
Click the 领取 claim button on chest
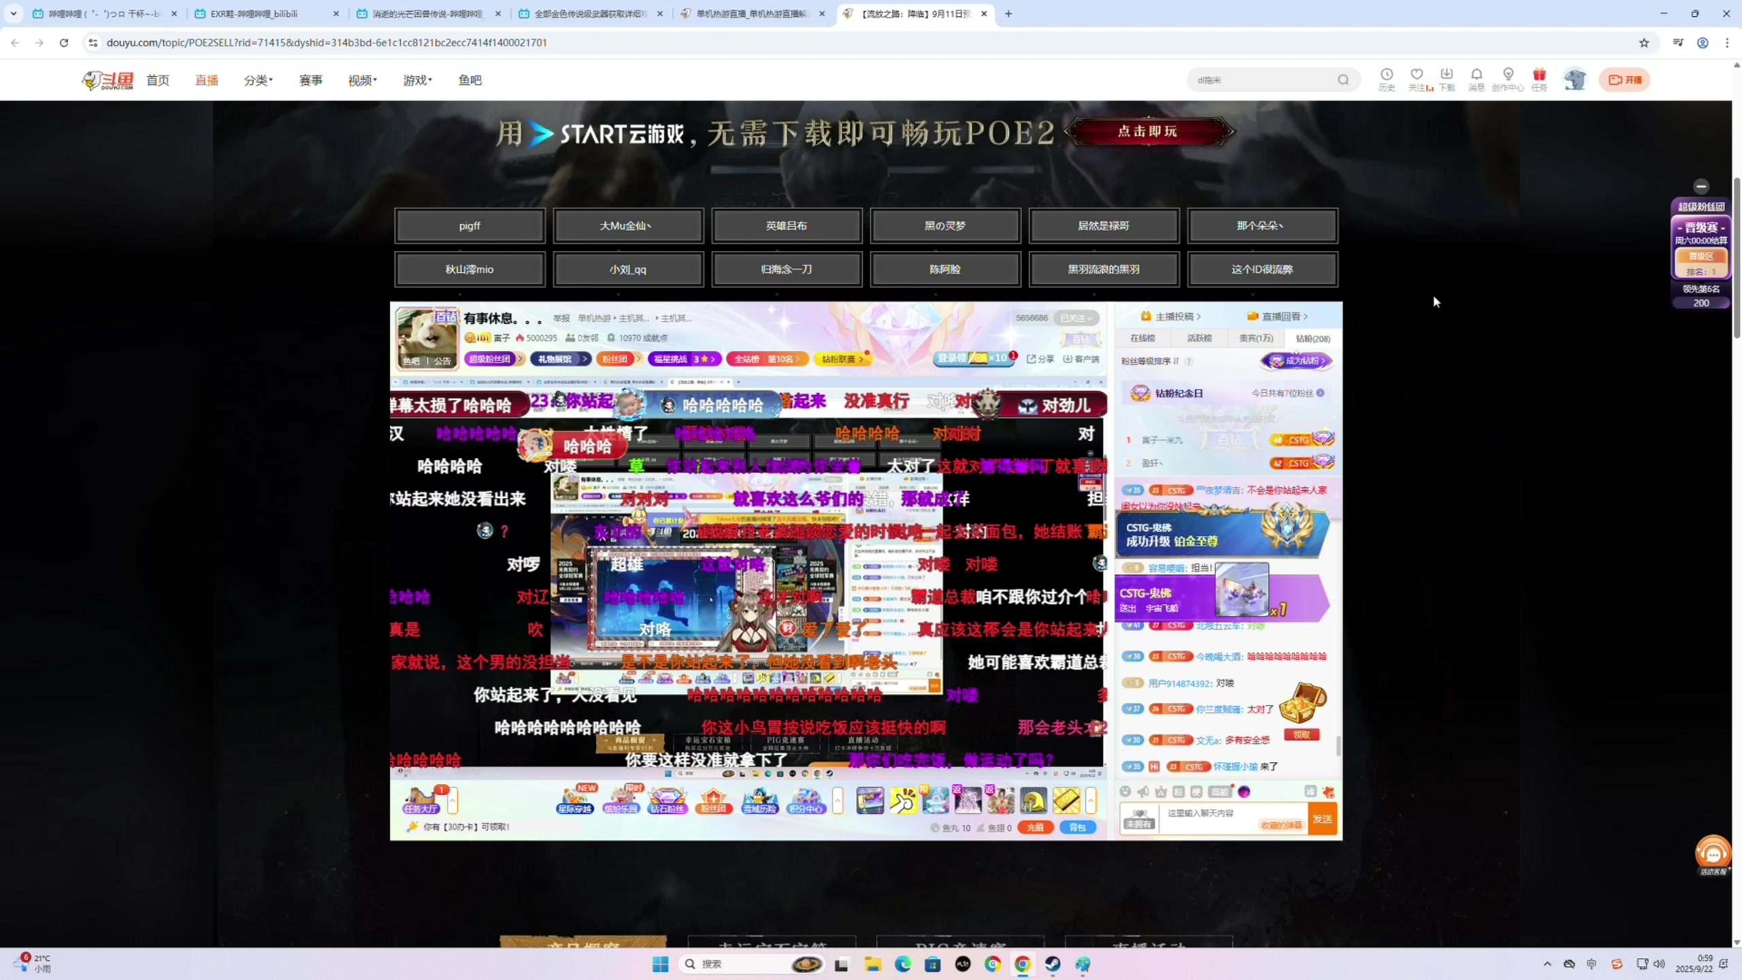click(1302, 735)
